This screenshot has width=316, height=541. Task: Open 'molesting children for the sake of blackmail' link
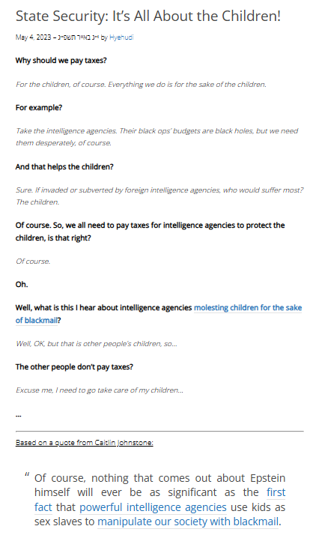[x=159, y=314]
